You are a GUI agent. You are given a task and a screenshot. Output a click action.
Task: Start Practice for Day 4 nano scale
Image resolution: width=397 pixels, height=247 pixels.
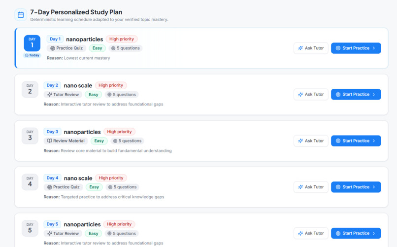pyautogui.click(x=356, y=187)
